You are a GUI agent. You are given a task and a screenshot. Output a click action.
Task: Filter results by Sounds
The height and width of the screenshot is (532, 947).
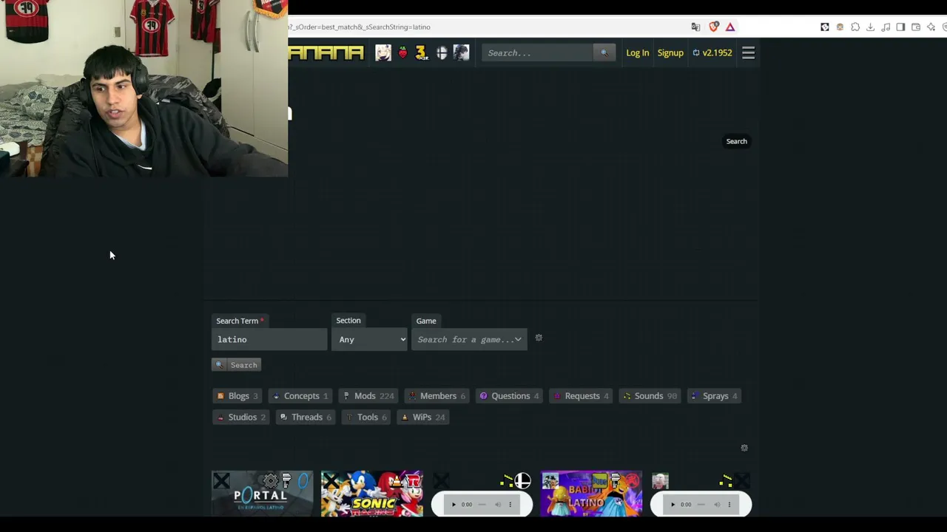(650, 396)
